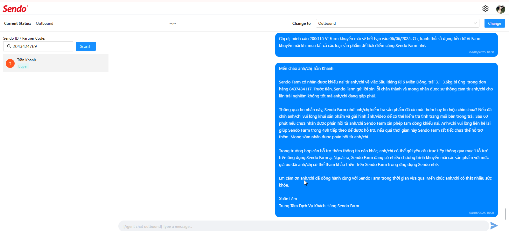Click the 'Xuân Lãm' signature text

(288, 199)
